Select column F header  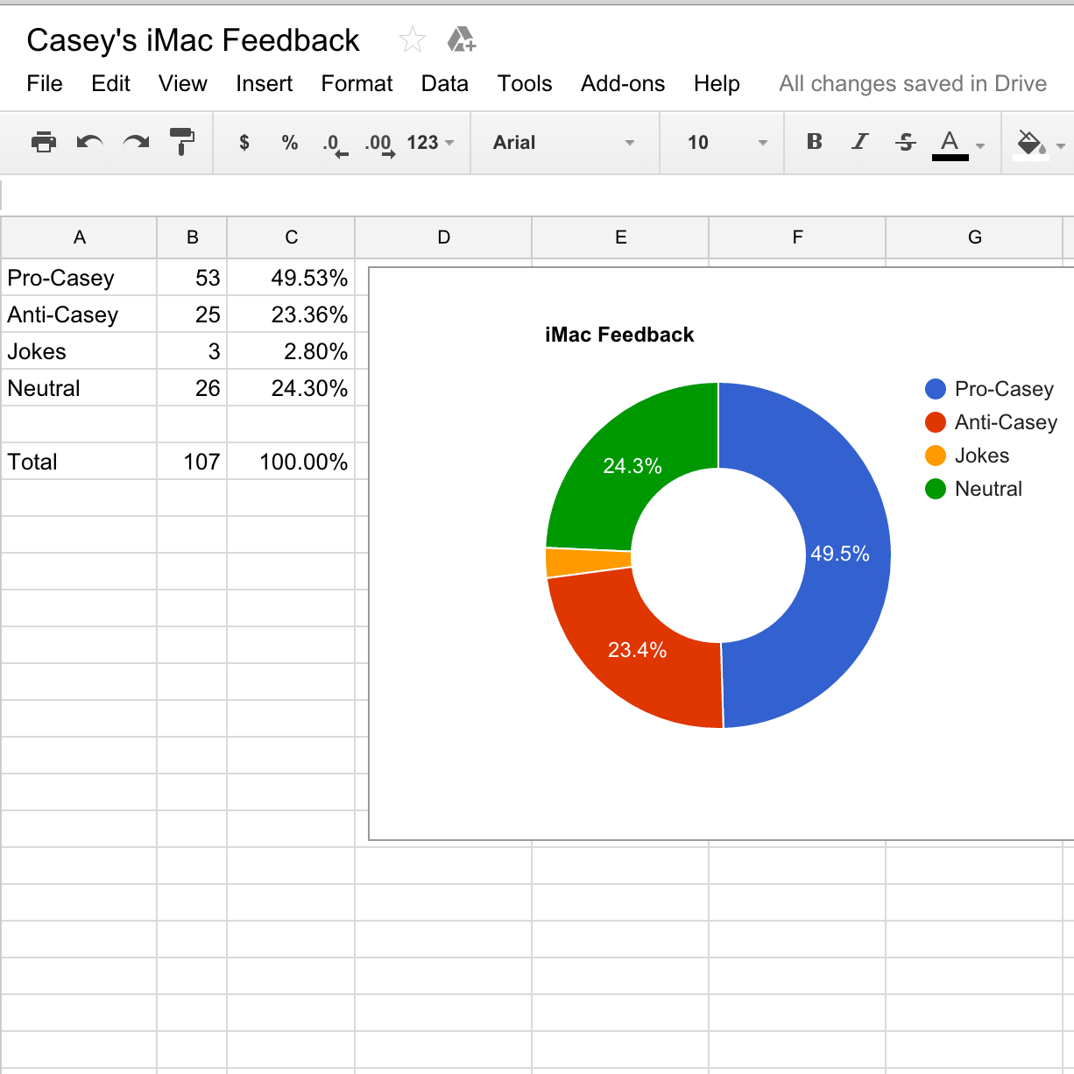click(x=797, y=237)
